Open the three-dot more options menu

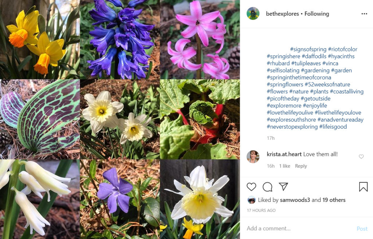(x=364, y=14)
